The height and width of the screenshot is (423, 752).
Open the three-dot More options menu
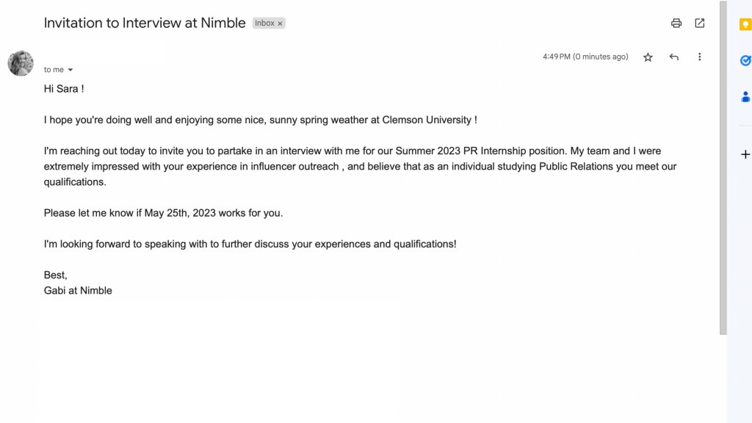coord(699,57)
